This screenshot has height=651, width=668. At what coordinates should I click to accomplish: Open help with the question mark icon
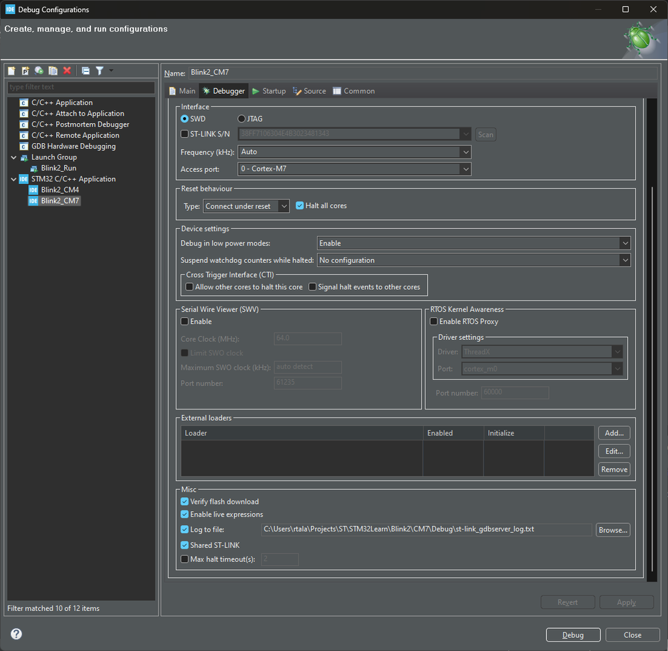(x=17, y=634)
